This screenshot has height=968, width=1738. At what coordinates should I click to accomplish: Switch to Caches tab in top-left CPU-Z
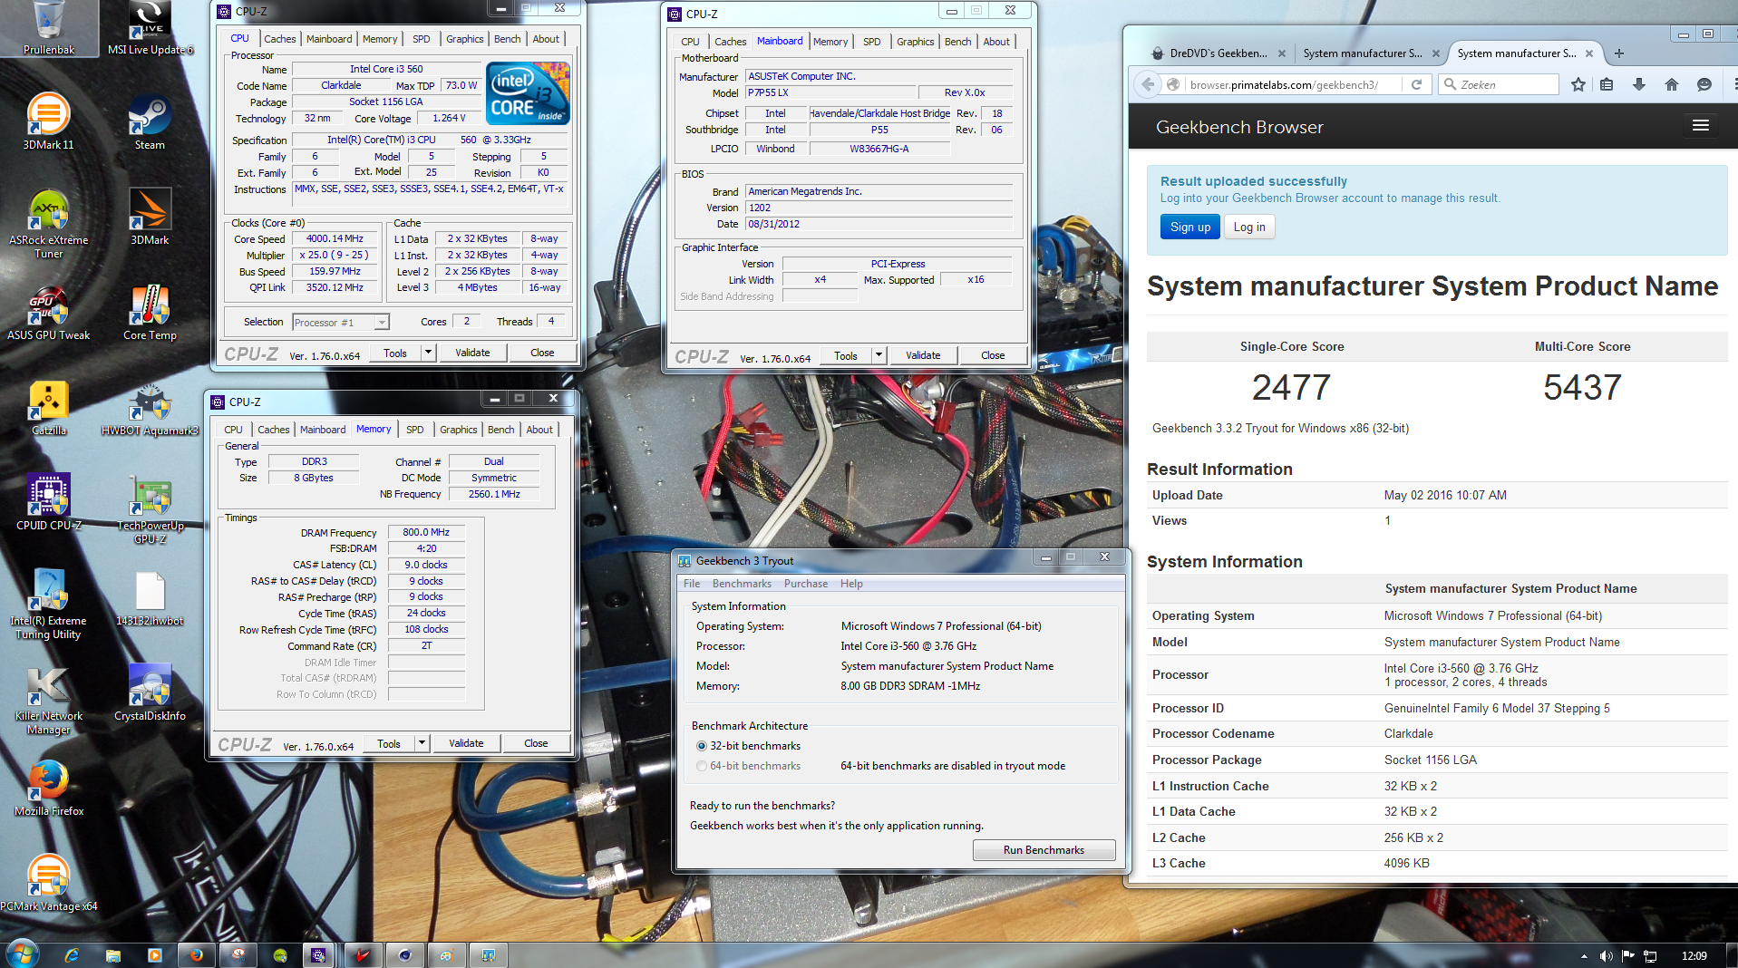(280, 39)
